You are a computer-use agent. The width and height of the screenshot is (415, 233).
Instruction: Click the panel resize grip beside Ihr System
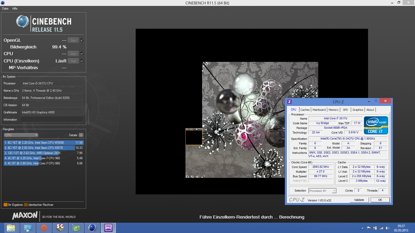(88, 117)
